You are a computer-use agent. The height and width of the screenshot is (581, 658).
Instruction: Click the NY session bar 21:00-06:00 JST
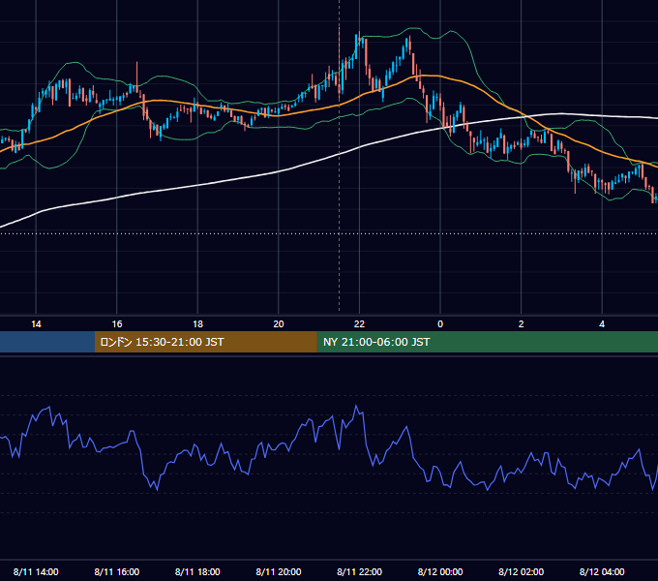(487, 342)
